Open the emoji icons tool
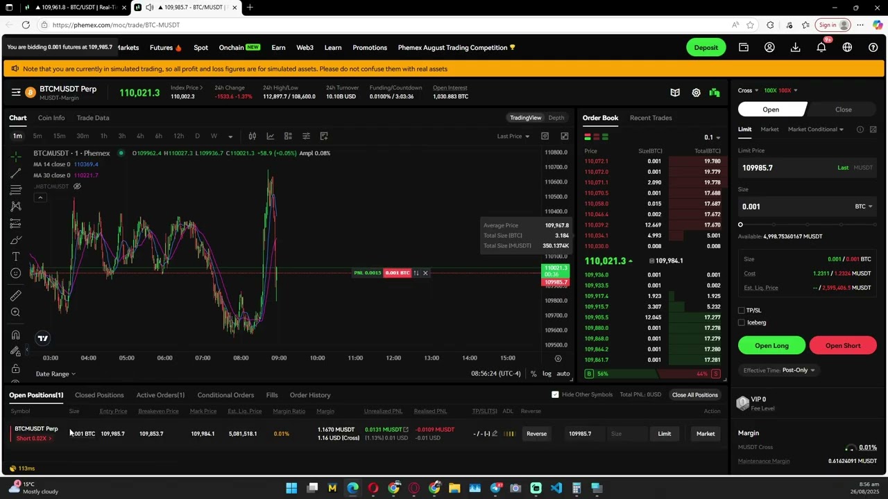Image resolution: width=888 pixels, height=499 pixels. [x=15, y=273]
